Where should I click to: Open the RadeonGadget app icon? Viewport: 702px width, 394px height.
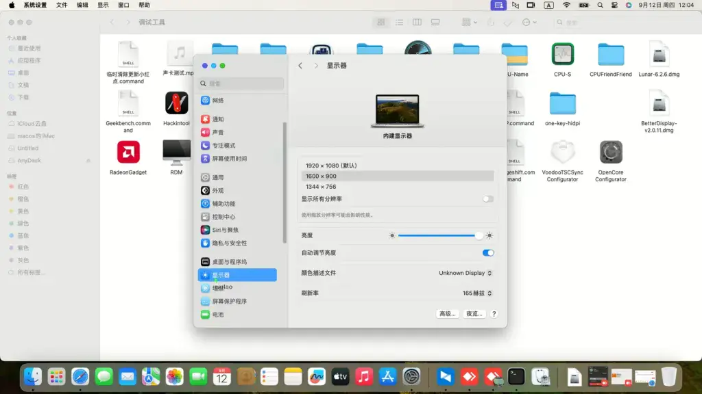pos(128,152)
